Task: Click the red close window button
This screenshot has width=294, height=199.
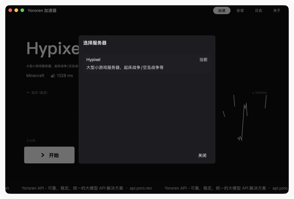Action: click(10, 10)
